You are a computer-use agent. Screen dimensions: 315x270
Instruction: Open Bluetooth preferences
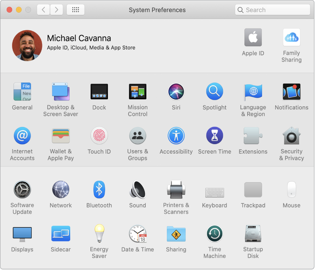click(x=99, y=189)
